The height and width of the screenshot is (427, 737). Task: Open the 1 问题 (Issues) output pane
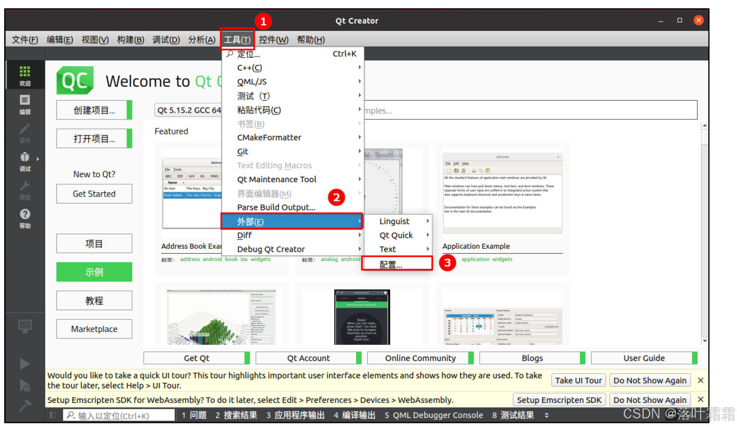tap(194, 415)
